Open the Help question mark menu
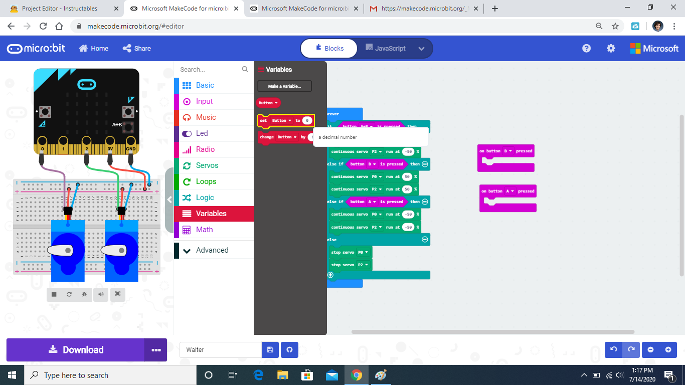Viewport: 685px width, 385px height. (586, 49)
